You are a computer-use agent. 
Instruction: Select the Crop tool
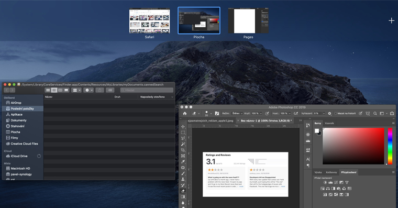[x=183, y=150]
